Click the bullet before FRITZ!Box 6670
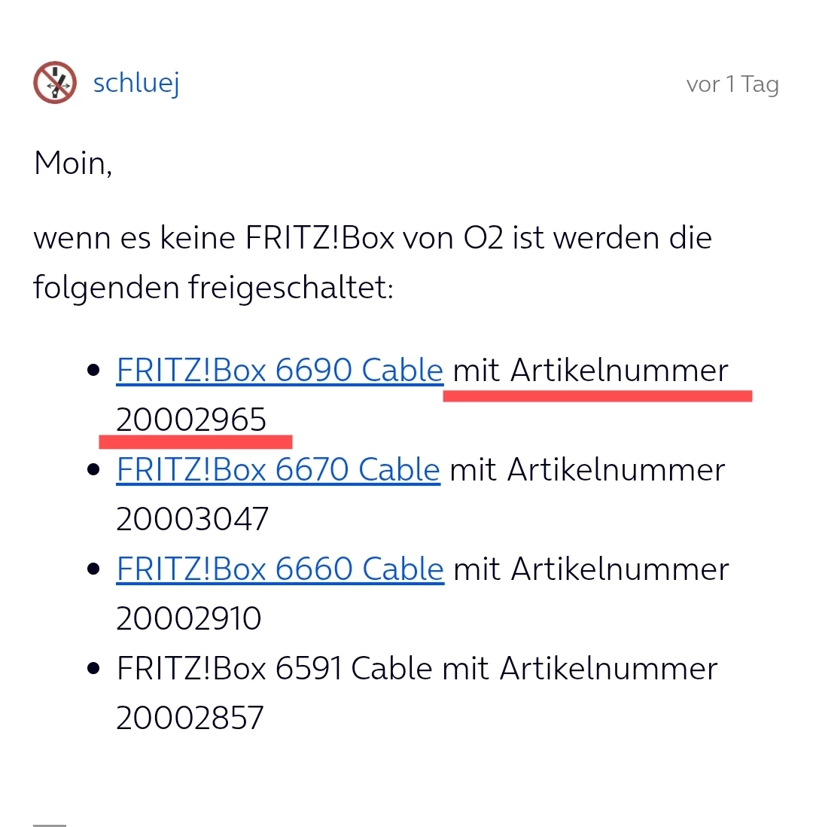 (x=94, y=470)
